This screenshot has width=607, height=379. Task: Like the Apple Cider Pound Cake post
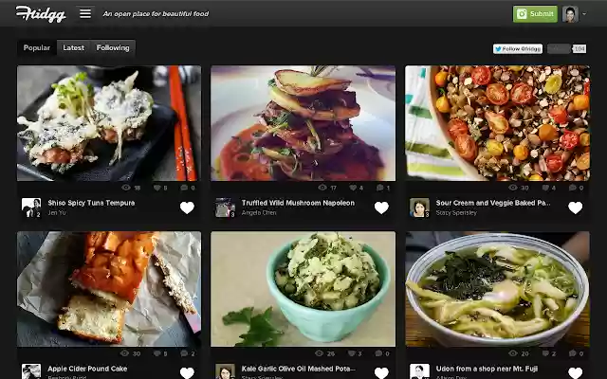(x=187, y=372)
